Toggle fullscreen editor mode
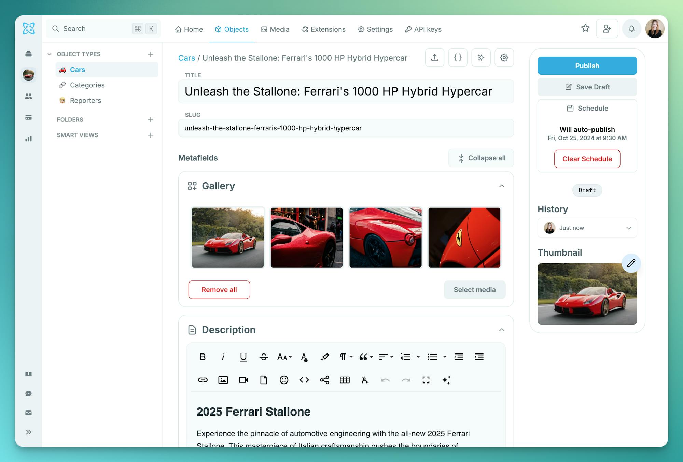683x462 pixels. click(x=426, y=380)
